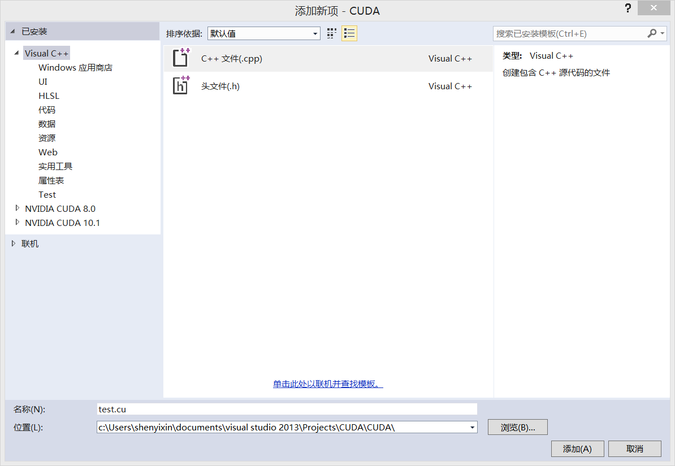
Task: Select the HLSL category
Action: [x=49, y=95]
